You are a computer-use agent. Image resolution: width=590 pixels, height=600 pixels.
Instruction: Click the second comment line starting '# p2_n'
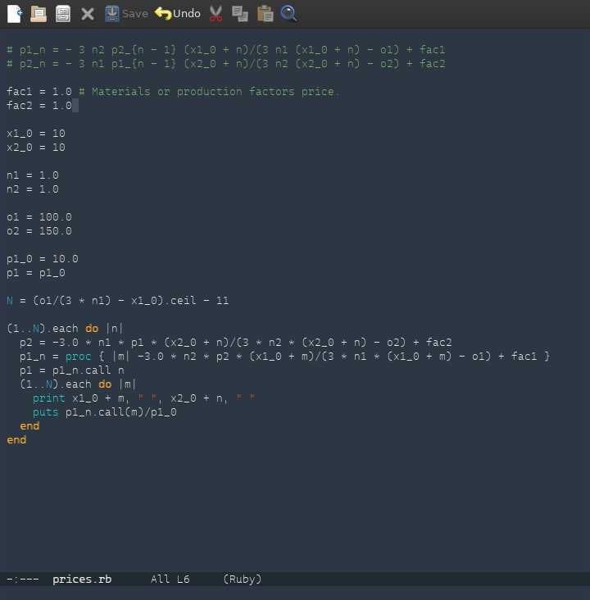pyautogui.click(x=225, y=63)
